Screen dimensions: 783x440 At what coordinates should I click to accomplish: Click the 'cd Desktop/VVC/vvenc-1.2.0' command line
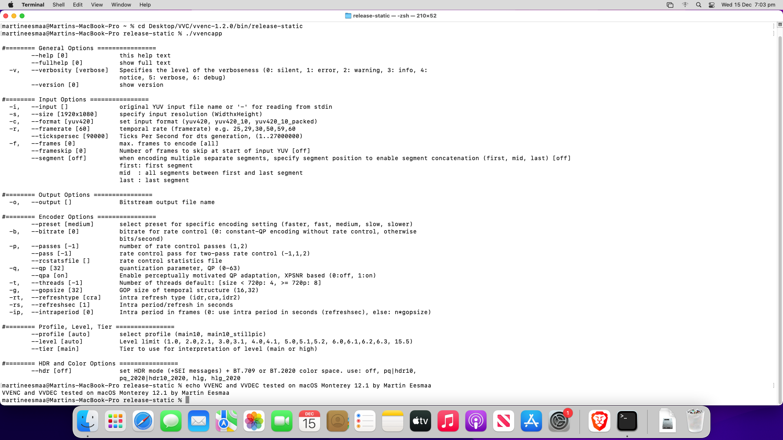[x=220, y=26]
